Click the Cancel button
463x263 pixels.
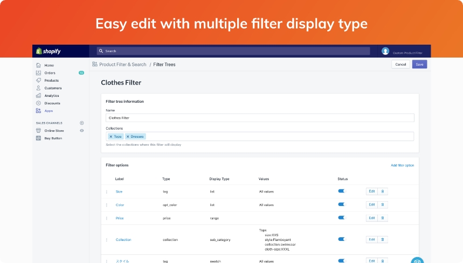coord(400,64)
